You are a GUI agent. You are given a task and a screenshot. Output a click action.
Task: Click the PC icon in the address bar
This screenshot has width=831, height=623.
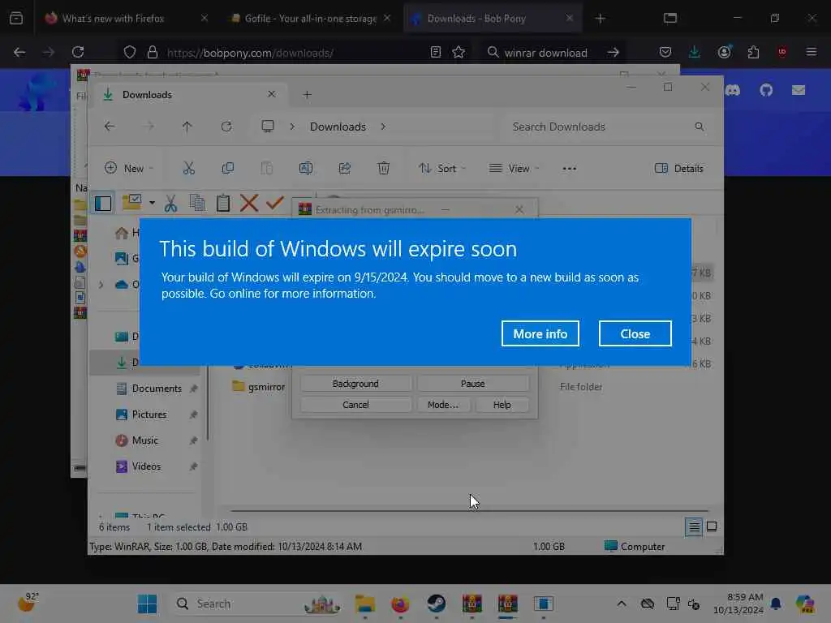click(x=268, y=127)
